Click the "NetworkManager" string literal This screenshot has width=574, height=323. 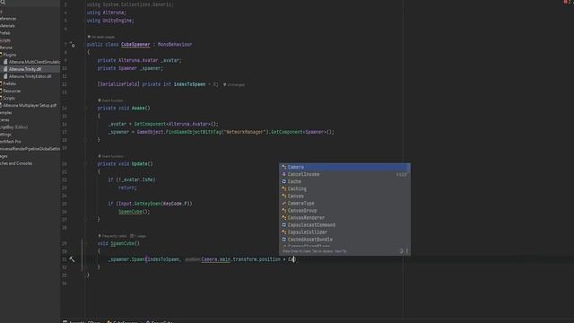tap(245, 132)
